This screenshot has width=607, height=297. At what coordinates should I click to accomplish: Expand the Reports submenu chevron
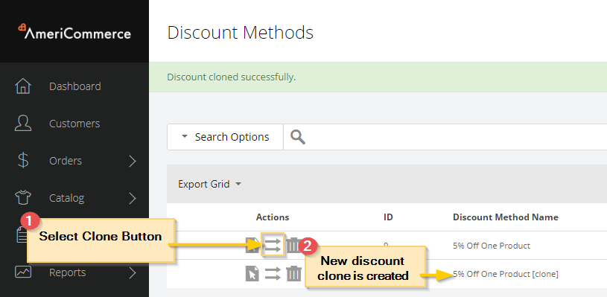click(133, 273)
